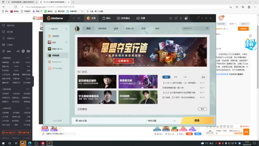Switch to the 发现 tab

(143, 29)
